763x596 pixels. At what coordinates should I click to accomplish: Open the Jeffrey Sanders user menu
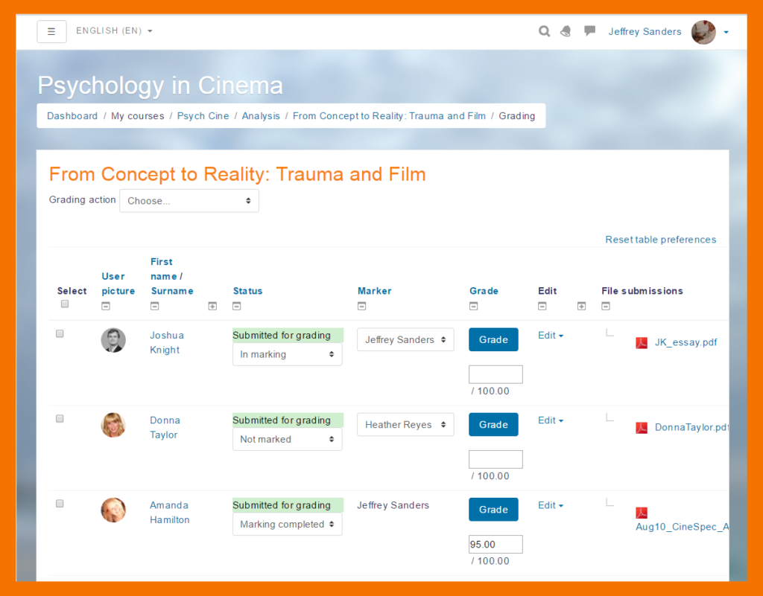645,31
